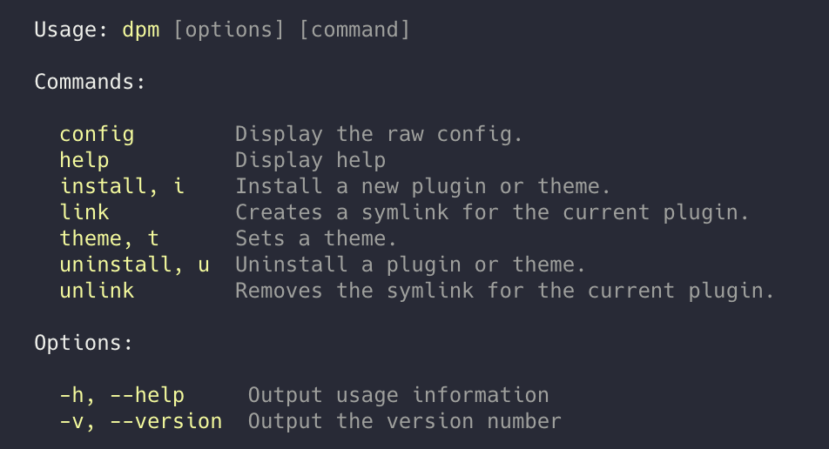This screenshot has height=449, width=829.
Task: Click 'Removes the symlink' description line
Action: click(x=505, y=291)
